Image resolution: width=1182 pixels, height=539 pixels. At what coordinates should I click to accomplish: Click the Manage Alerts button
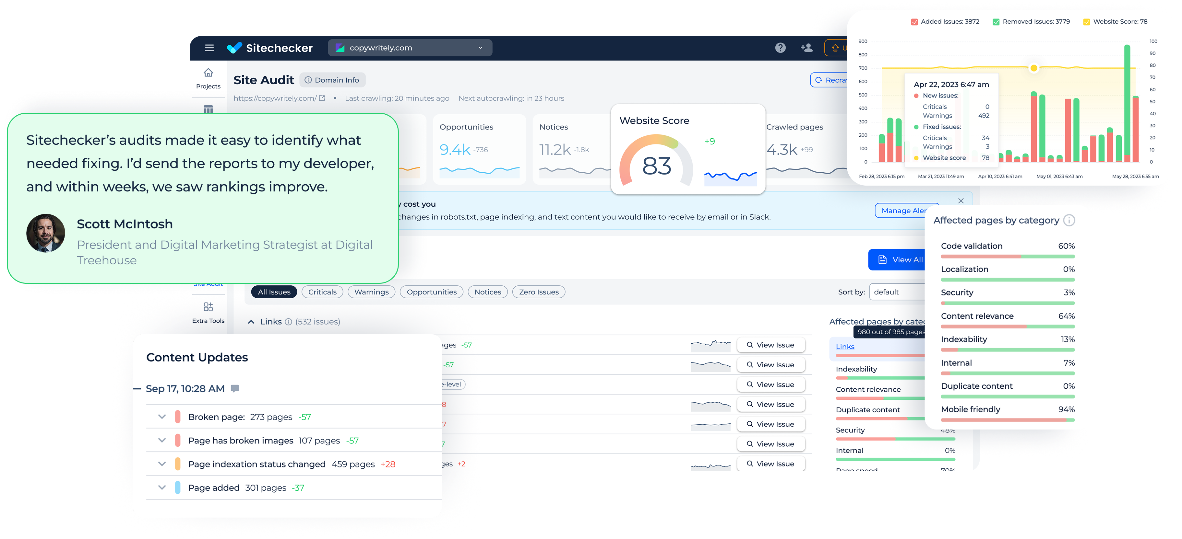click(906, 210)
